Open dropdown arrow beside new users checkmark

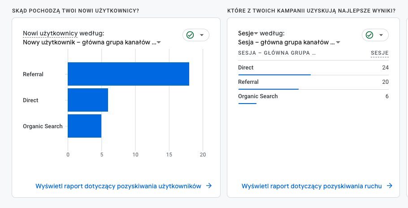tap(202, 35)
